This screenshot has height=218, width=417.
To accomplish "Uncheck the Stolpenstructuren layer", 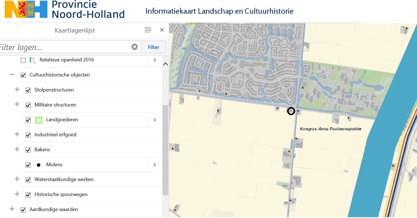I will pos(28,90).
